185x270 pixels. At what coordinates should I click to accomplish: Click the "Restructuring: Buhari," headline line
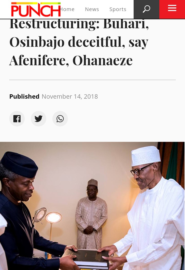[79, 24]
